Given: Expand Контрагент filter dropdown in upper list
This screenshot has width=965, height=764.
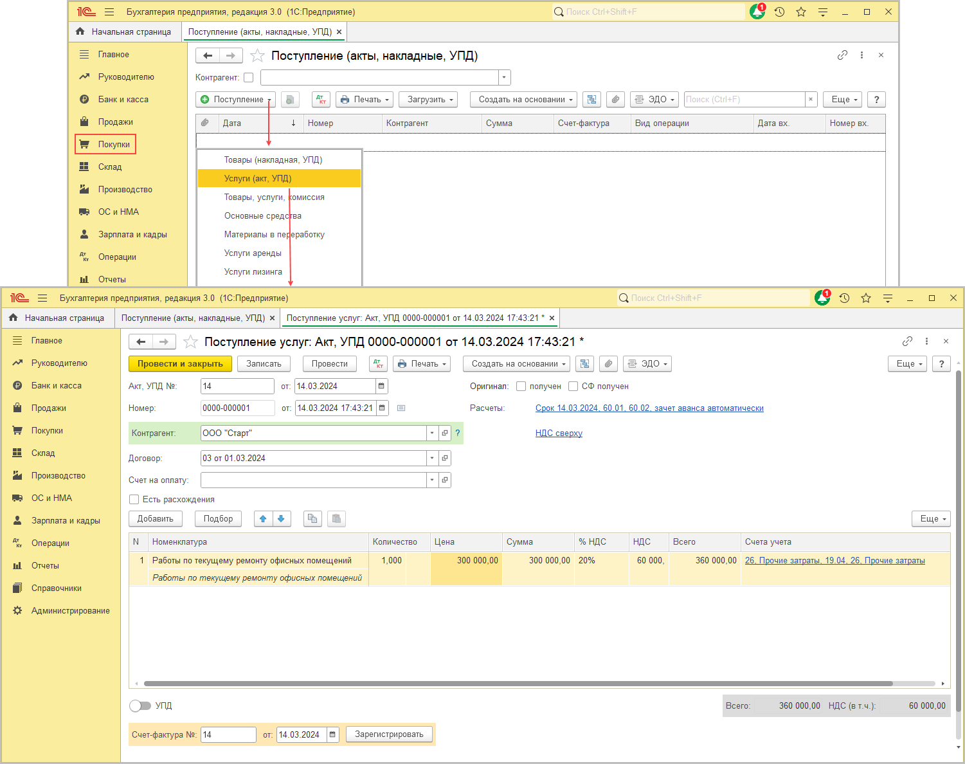Looking at the screenshot, I should click(x=505, y=78).
